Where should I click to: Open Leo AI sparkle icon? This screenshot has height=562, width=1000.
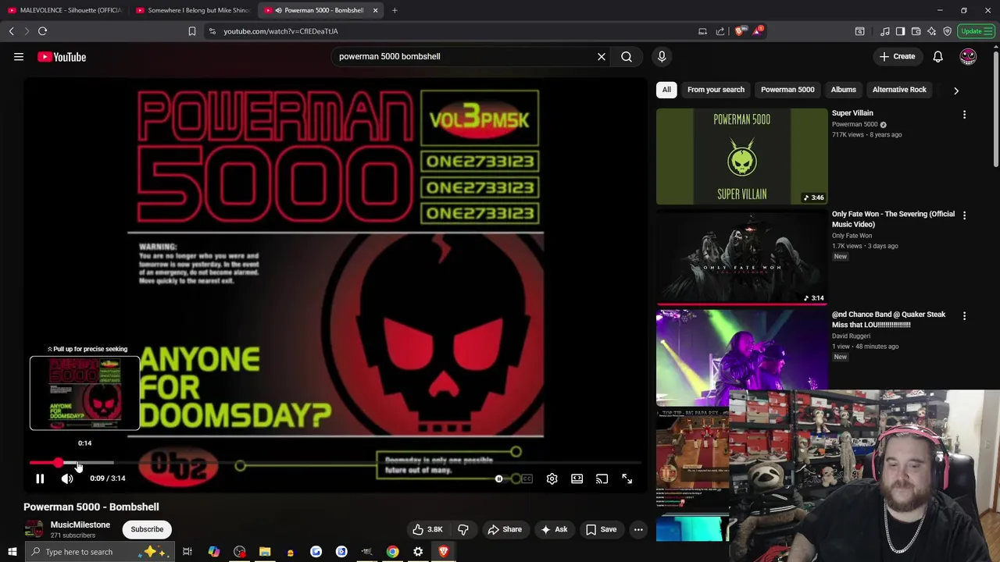[931, 31]
